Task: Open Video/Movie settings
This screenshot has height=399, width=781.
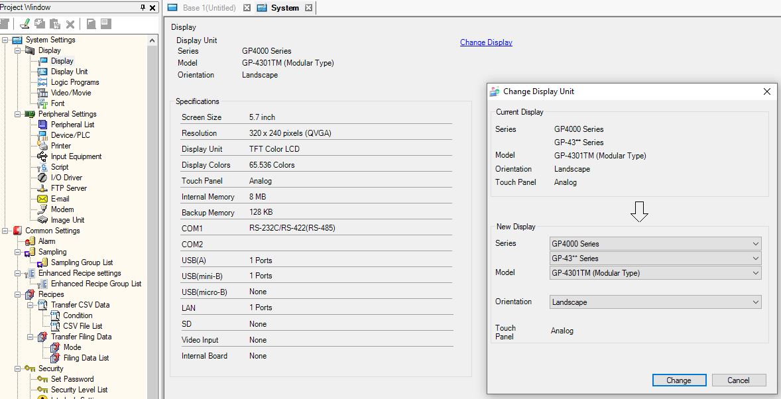Action: [71, 93]
